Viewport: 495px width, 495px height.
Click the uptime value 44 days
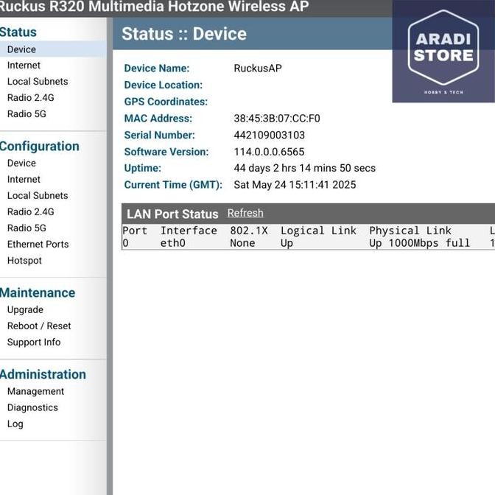point(305,168)
